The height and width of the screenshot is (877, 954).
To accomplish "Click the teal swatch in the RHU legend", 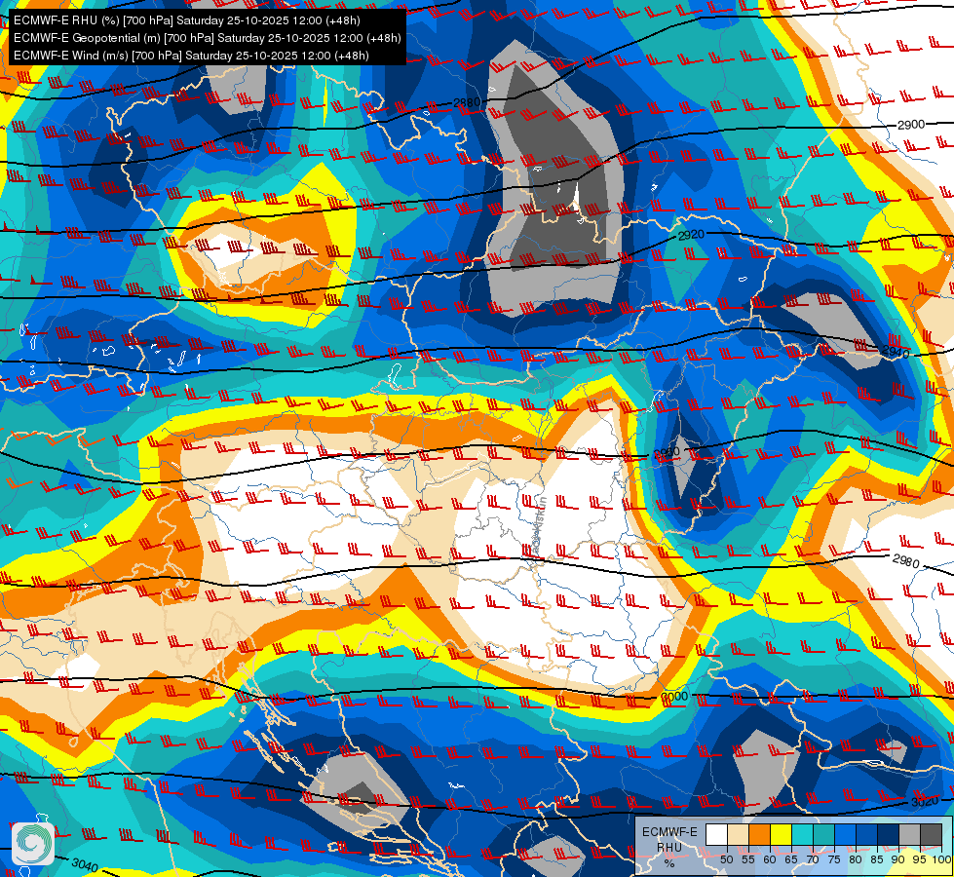I will [x=824, y=835].
